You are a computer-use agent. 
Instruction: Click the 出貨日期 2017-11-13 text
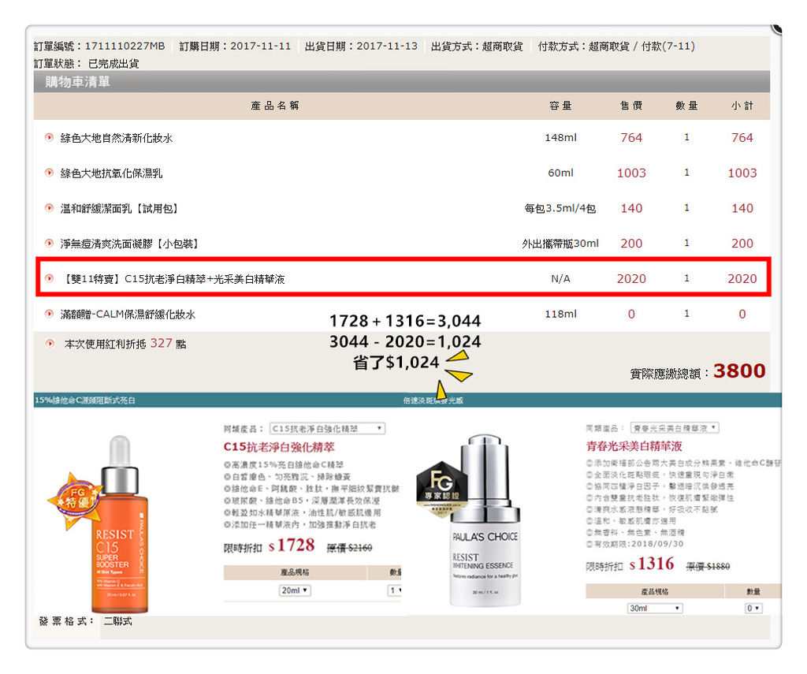point(361,46)
